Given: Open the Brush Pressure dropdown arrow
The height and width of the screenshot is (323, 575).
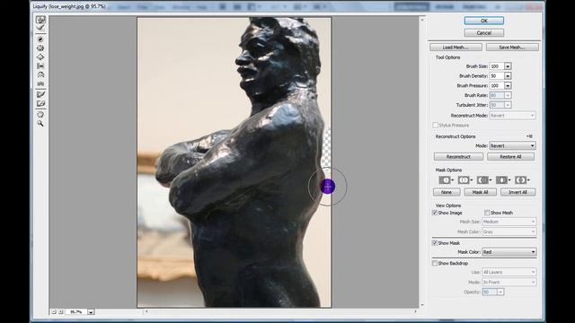Looking at the screenshot, I should 508,85.
